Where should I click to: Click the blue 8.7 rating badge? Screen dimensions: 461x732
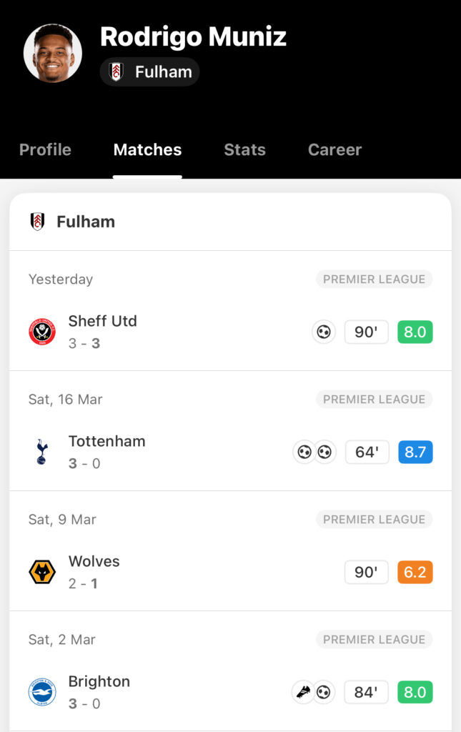pyautogui.click(x=415, y=452)
